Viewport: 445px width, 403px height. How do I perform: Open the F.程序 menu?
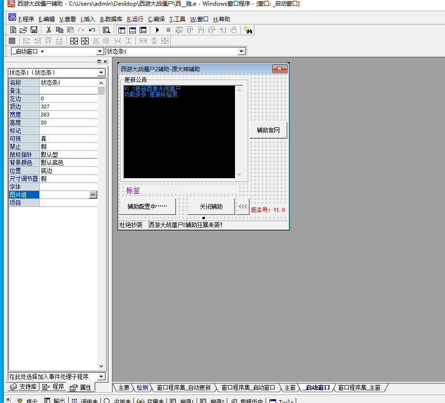point(26,19)
